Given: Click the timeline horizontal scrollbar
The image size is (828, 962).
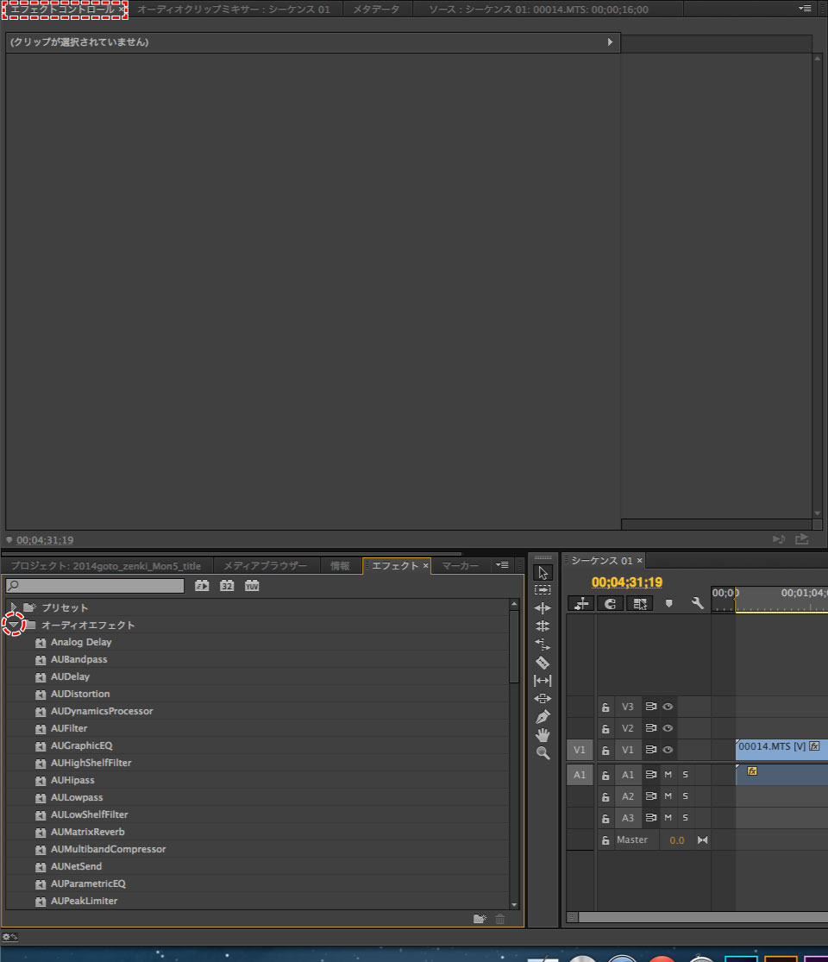Looking at the screenshot, I should click(x=703, y=917).
